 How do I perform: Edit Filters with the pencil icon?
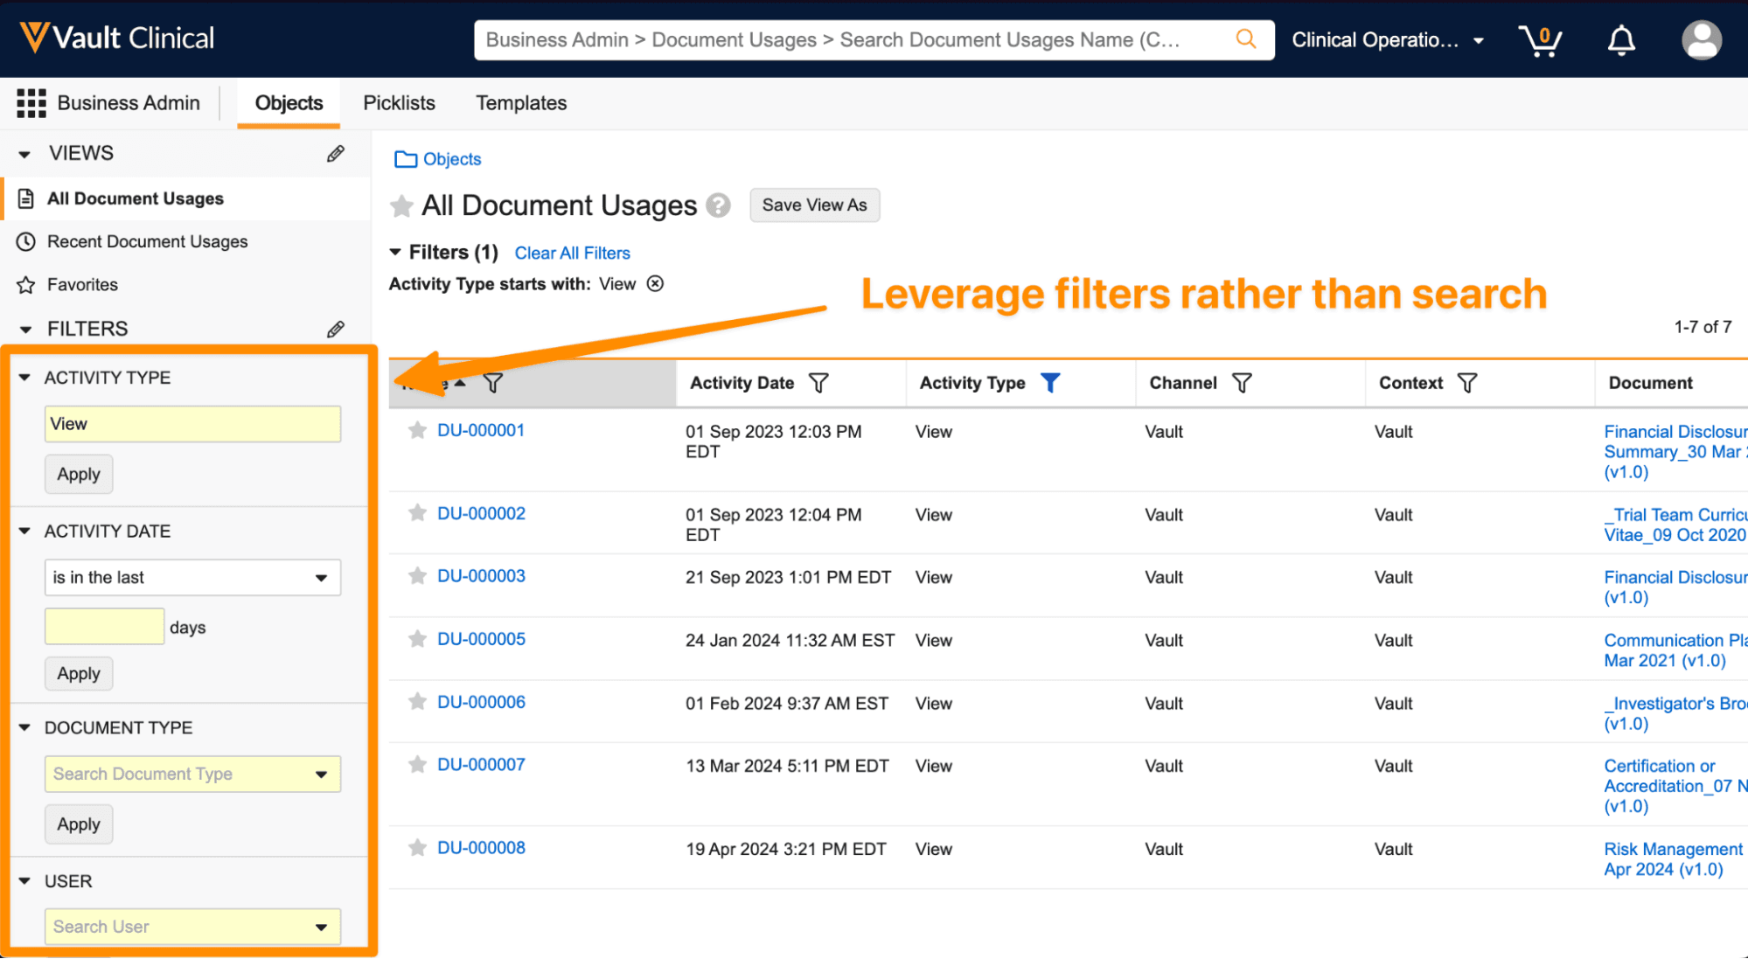point(336,330)
